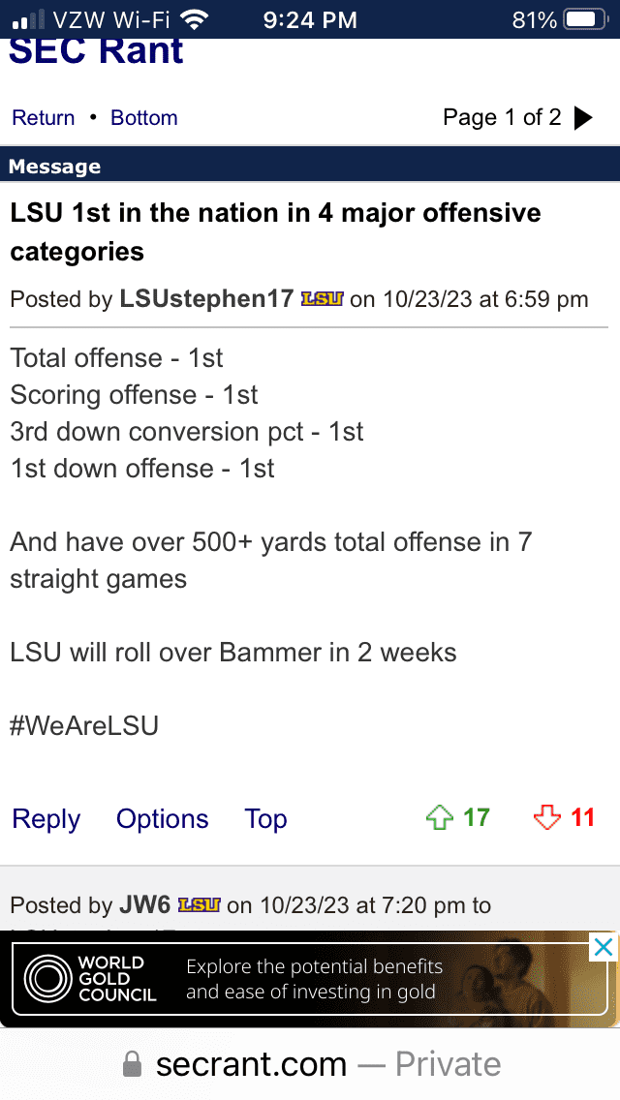This screenshot has width=620, height=1100.
Task: Go to next page arrow
Action: (x=583, y=118)
